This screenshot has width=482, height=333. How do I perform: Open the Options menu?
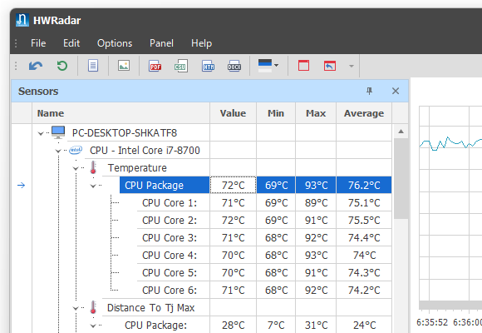(115, 43)
